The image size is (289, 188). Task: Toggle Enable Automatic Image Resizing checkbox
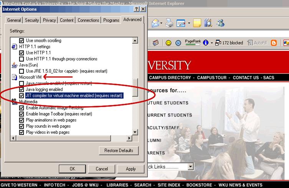tap(21, 108)
